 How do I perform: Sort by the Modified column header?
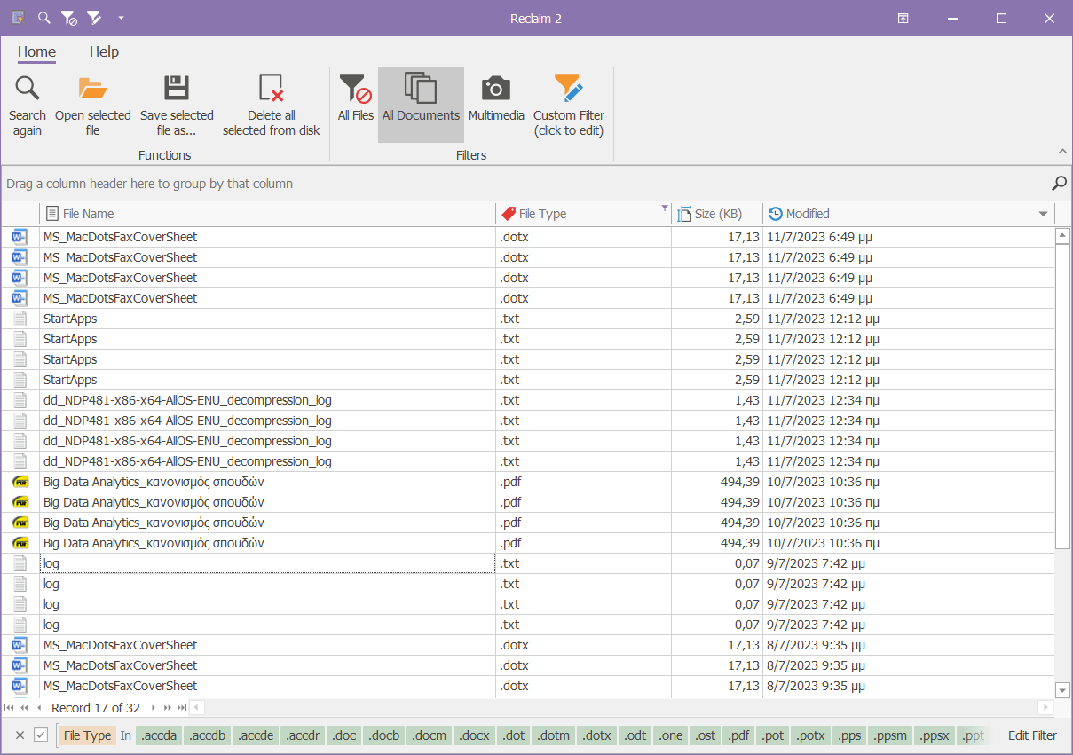pyautogui.click(x=909, y=214)
